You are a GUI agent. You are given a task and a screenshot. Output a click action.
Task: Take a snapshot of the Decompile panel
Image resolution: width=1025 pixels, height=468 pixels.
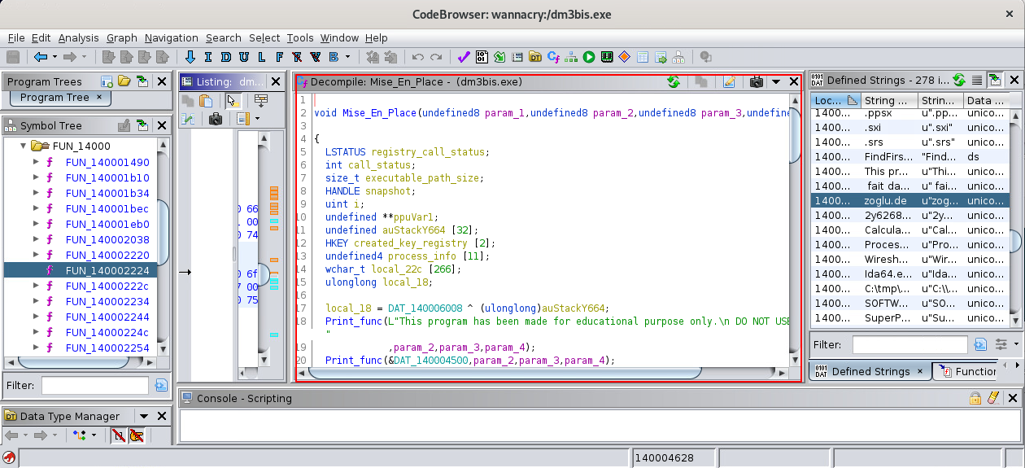[x=757, y=81]
